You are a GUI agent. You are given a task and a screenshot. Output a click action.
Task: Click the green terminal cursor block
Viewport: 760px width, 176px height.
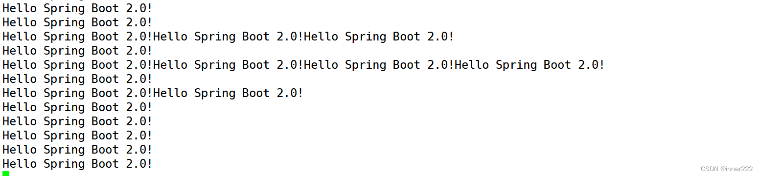tap(6, 173)
